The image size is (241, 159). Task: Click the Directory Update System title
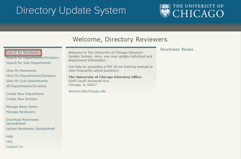click(x=71, y=11)
